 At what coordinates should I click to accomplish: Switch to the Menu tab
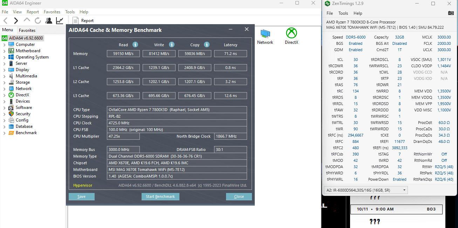pos(7,30)
